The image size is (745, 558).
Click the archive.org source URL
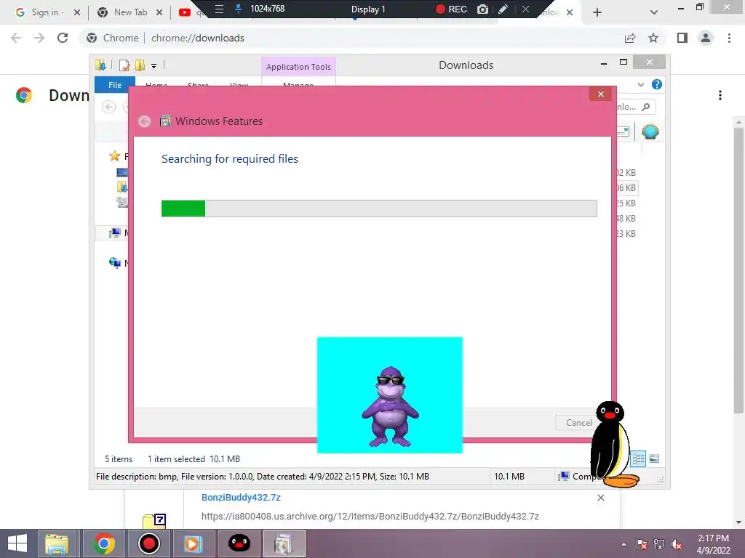pos(370,517)
